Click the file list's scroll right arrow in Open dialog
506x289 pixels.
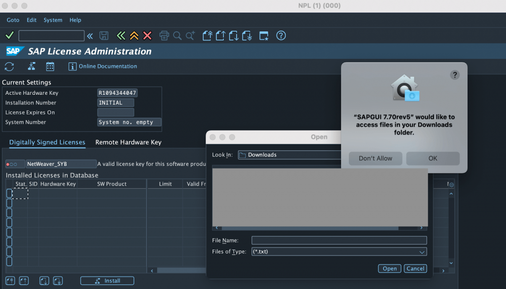coord(422,228)
